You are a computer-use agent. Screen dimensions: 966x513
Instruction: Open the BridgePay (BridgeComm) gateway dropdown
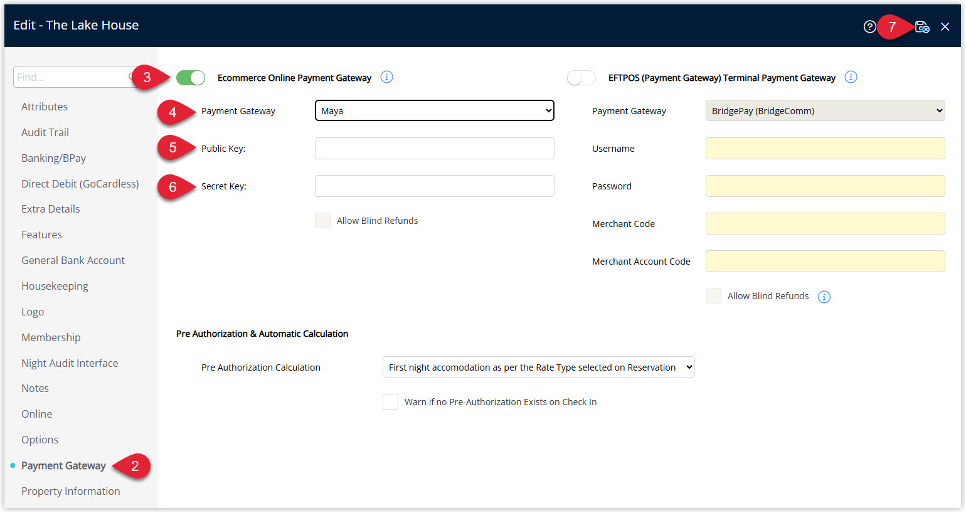click(825, 110)
